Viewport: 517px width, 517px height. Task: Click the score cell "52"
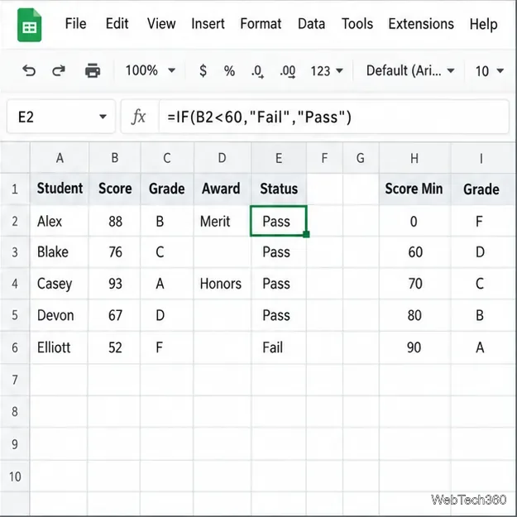tap(115, 347)
